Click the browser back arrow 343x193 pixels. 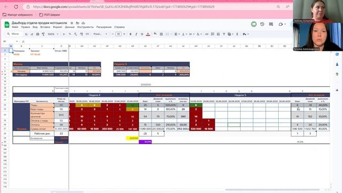tap(6, 7)
